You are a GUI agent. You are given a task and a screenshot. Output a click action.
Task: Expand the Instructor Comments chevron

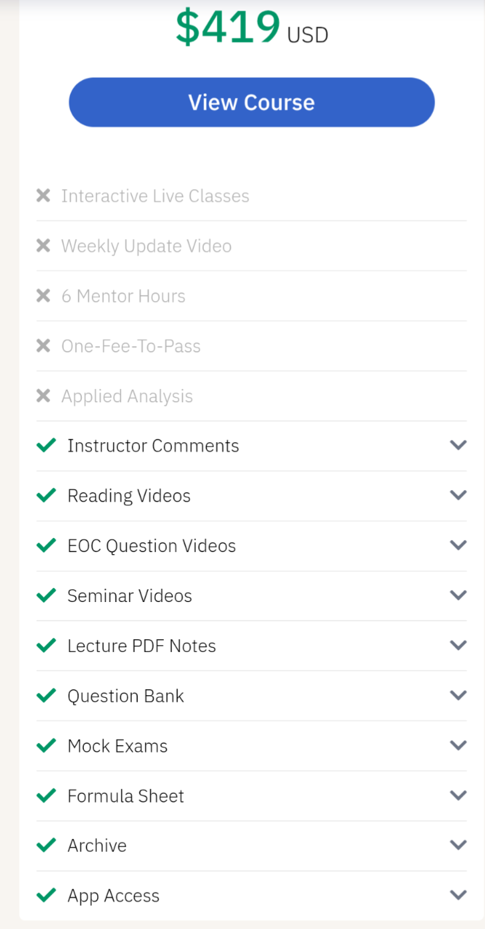point(458,445)
